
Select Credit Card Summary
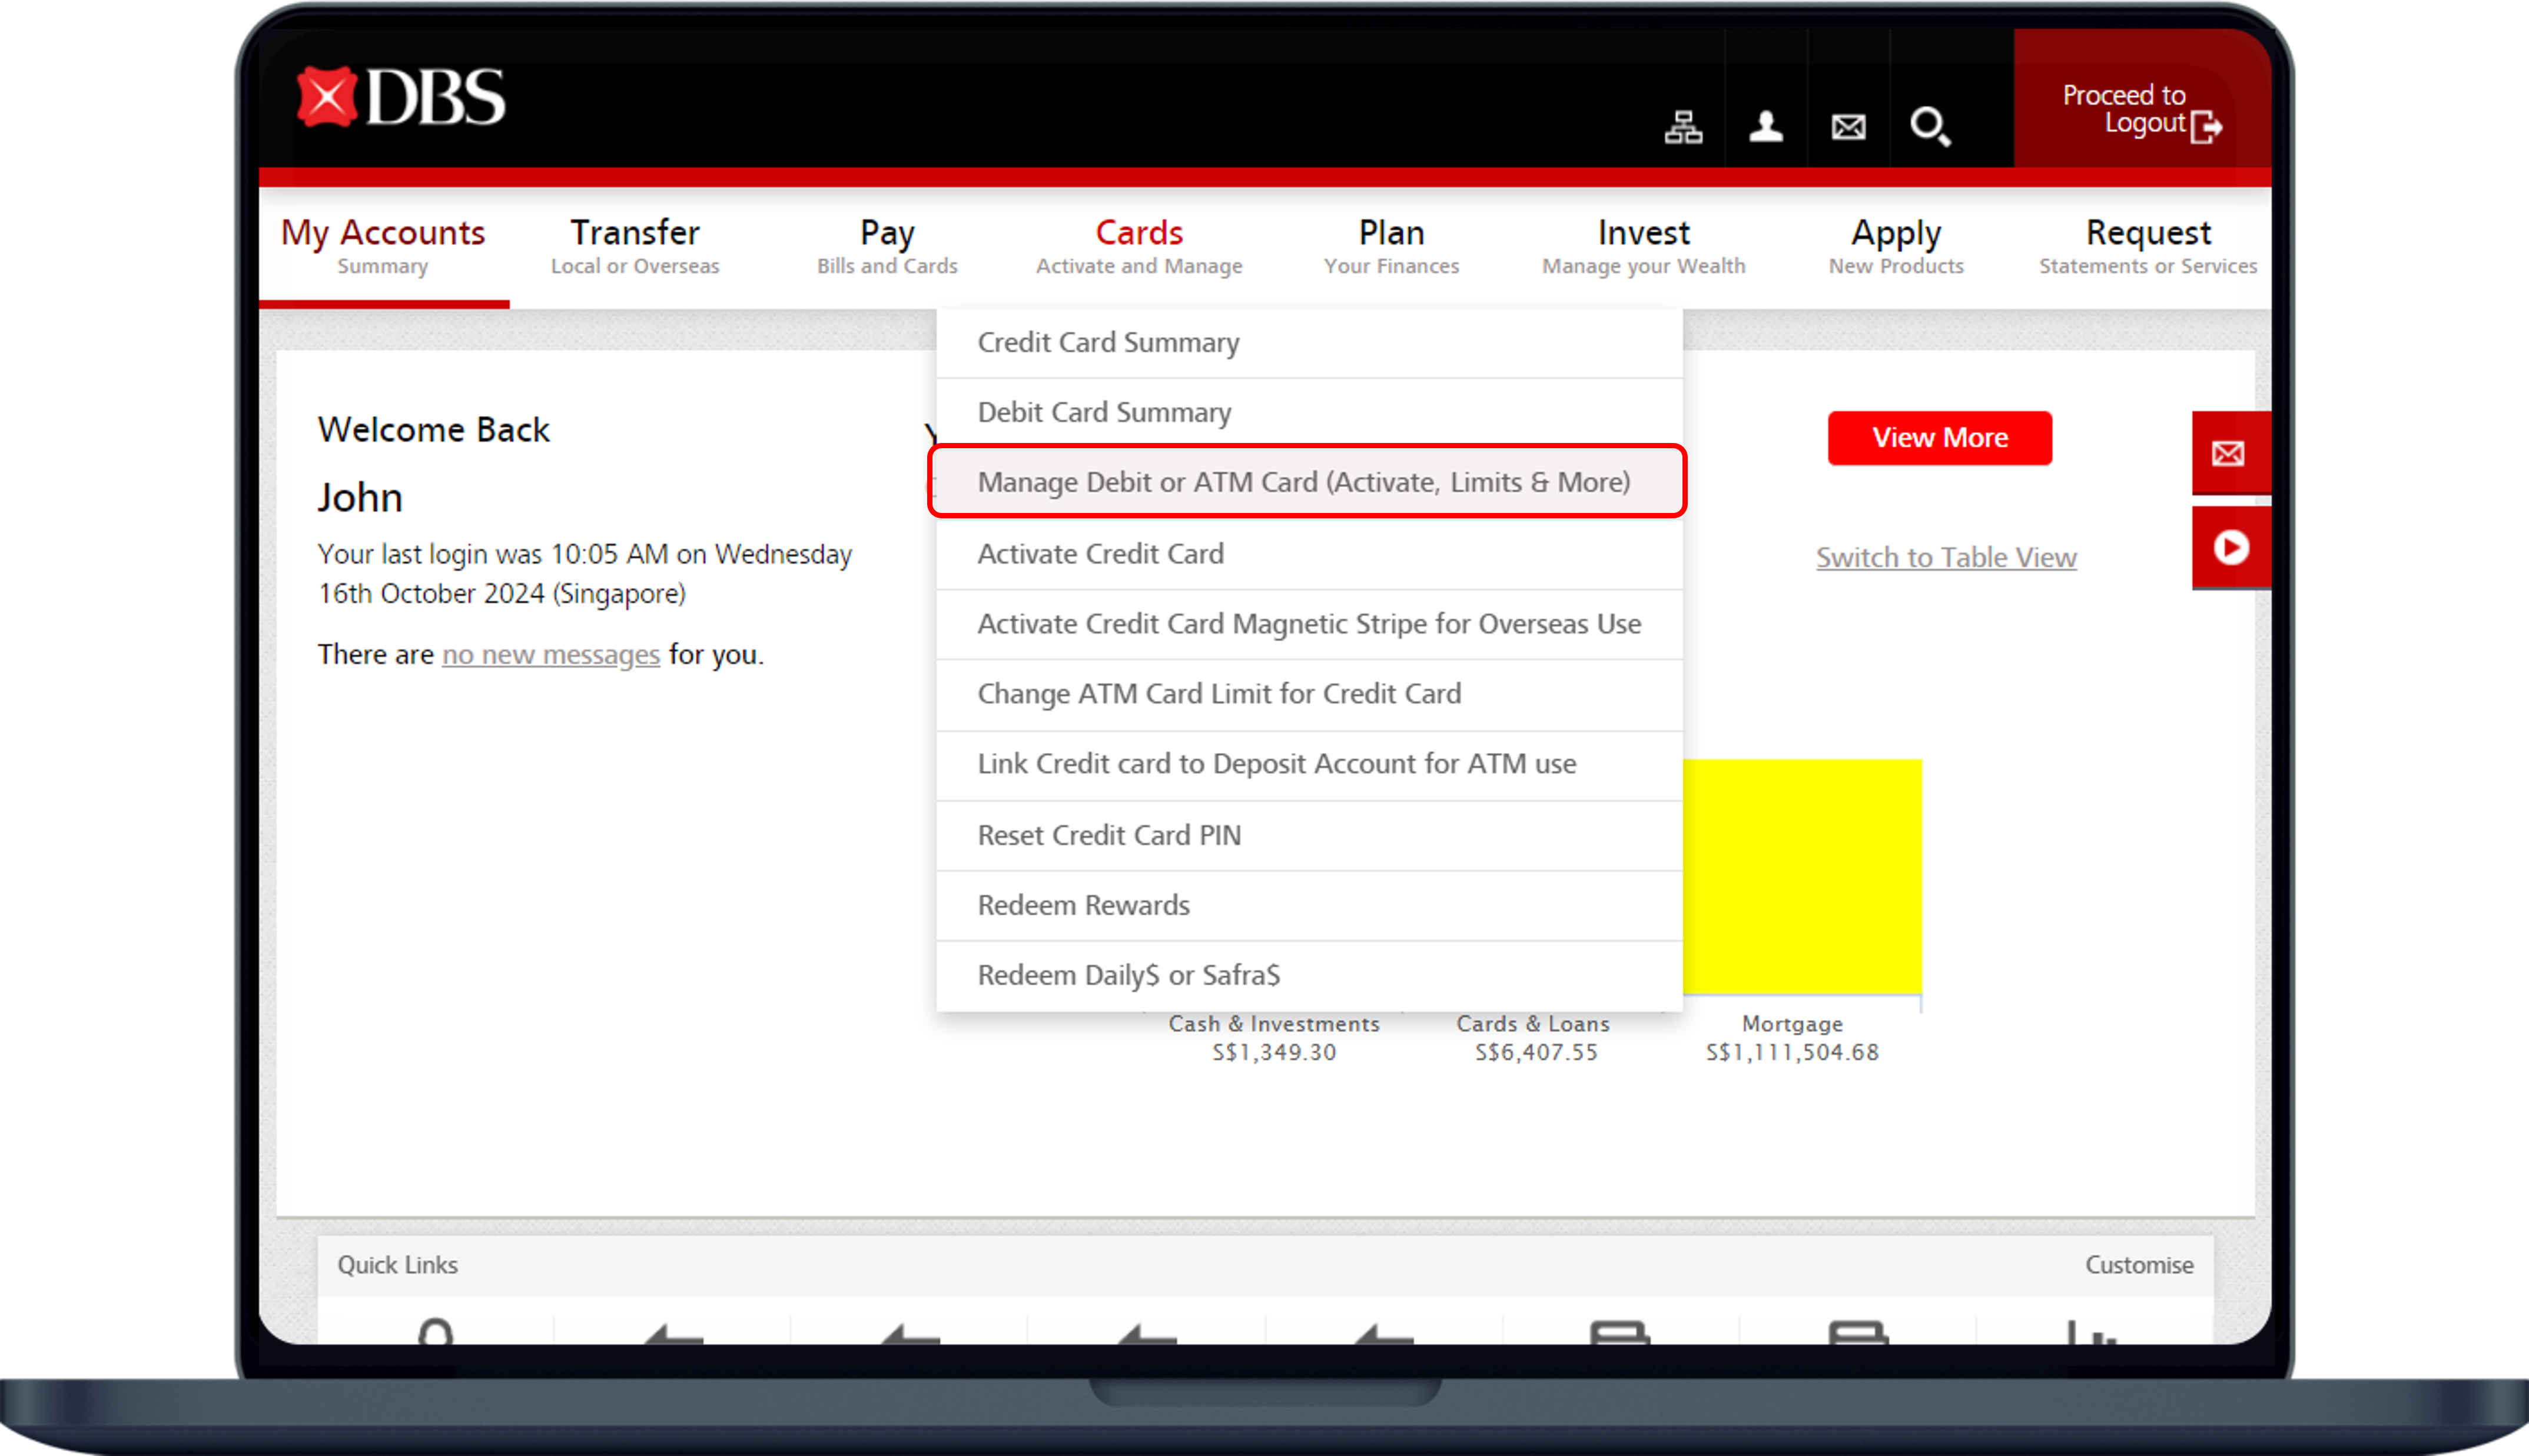(x=1309, y=343)
